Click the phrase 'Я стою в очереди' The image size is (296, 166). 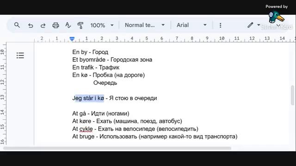133,98
